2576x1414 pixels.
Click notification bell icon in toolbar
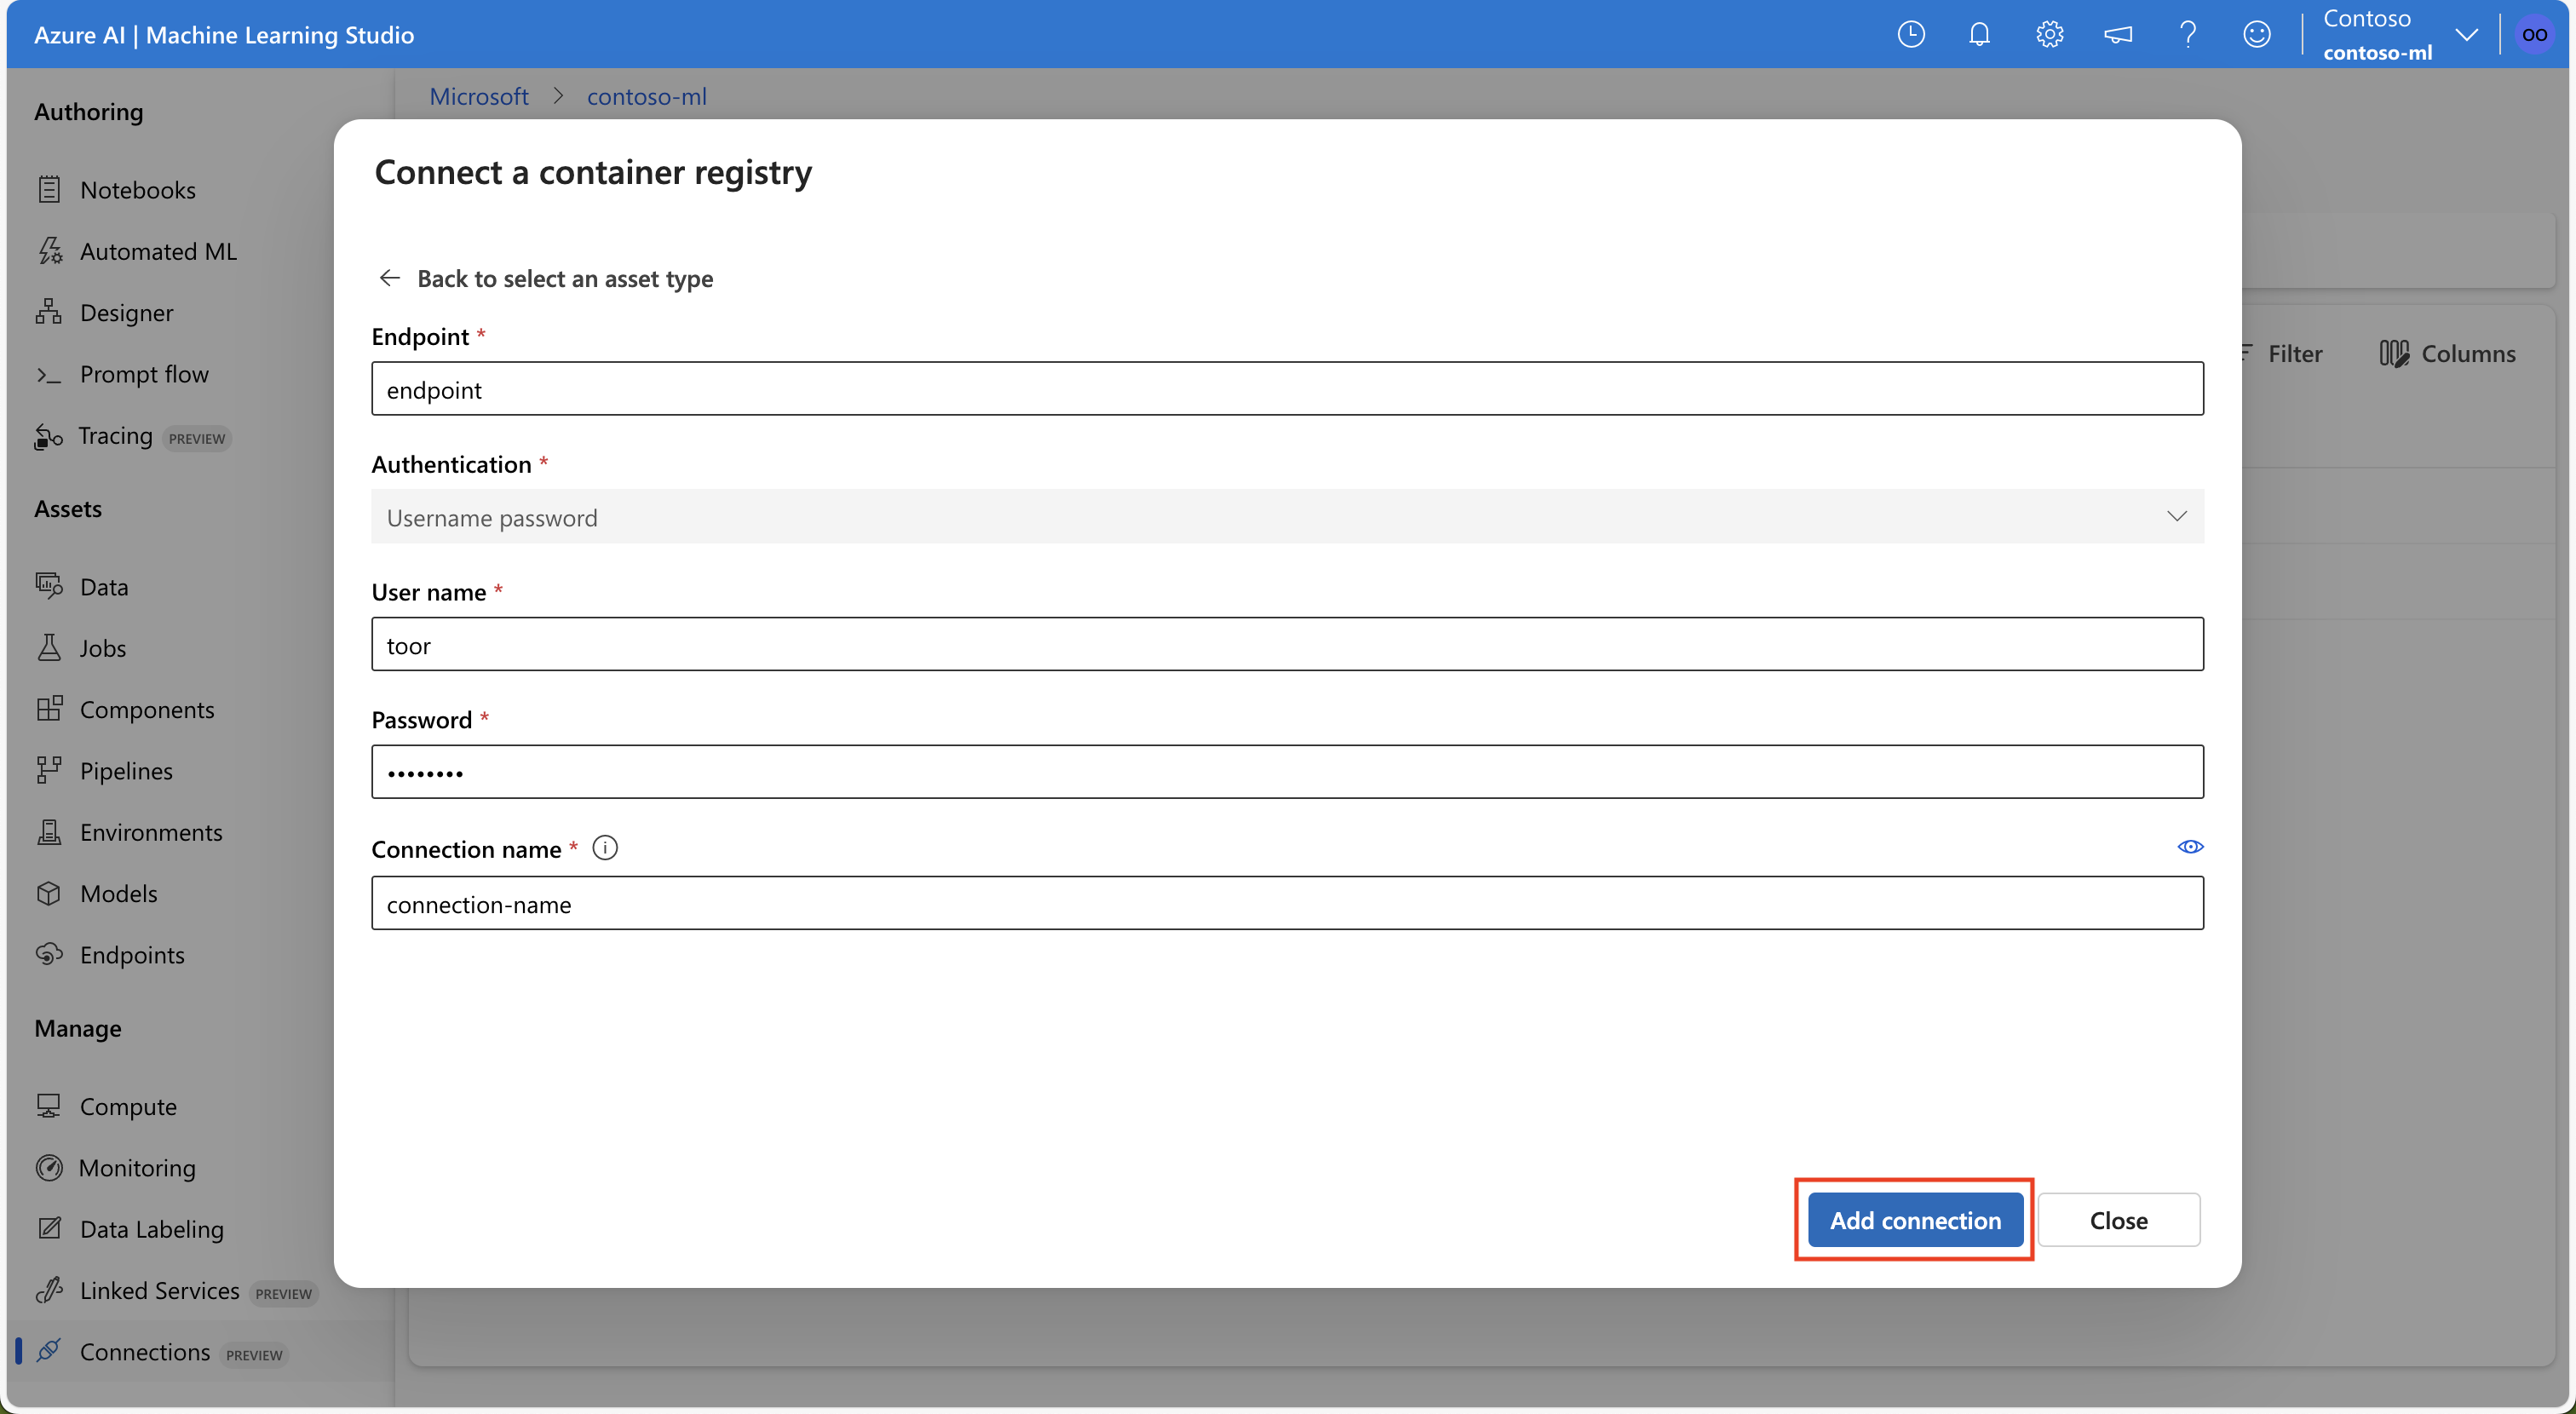click(1981, 33)
